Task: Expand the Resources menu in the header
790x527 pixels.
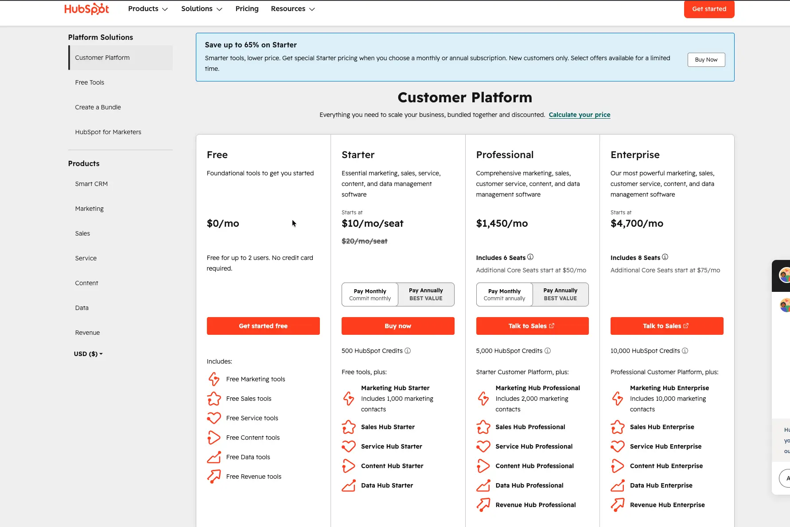Action: 293,9
